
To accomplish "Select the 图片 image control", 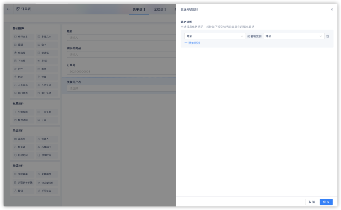I will (47, 69).
